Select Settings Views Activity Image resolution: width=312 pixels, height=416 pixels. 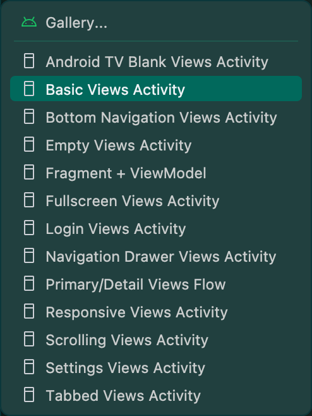156,367
